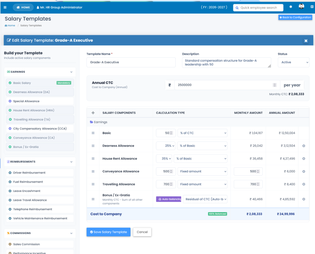Select Performance Incentive component
This screenshot has height=254, width=315.
(40, 252)
